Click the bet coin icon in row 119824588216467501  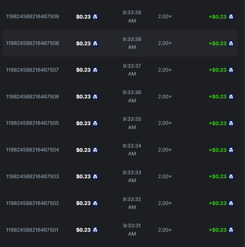(x=95, y=230)
